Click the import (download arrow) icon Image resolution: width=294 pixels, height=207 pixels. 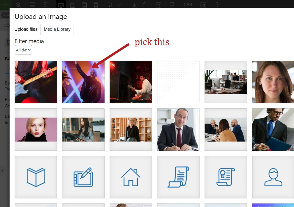134,5
